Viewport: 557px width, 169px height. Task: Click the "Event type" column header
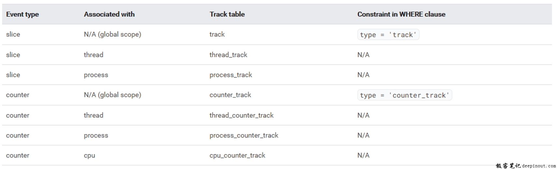[x=22, y=14]
